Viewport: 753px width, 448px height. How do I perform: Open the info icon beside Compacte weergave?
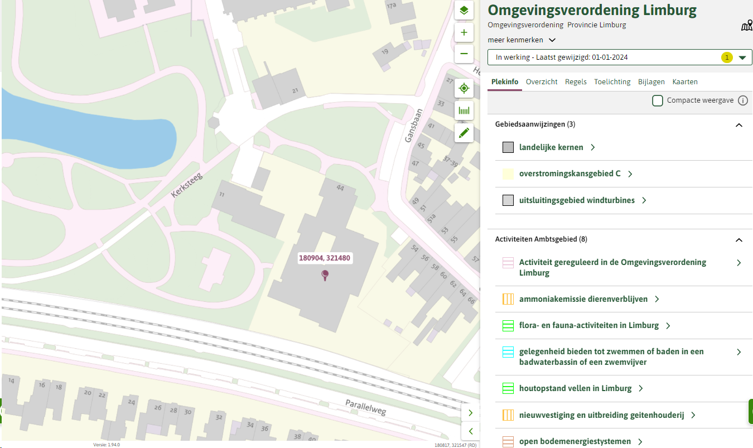(x=742, y=100)
